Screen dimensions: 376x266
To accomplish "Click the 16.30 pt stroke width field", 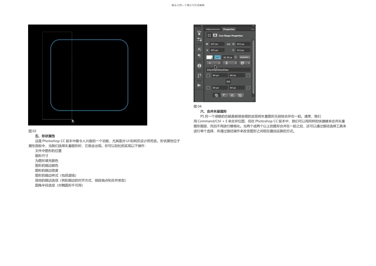I will [228, 57].
